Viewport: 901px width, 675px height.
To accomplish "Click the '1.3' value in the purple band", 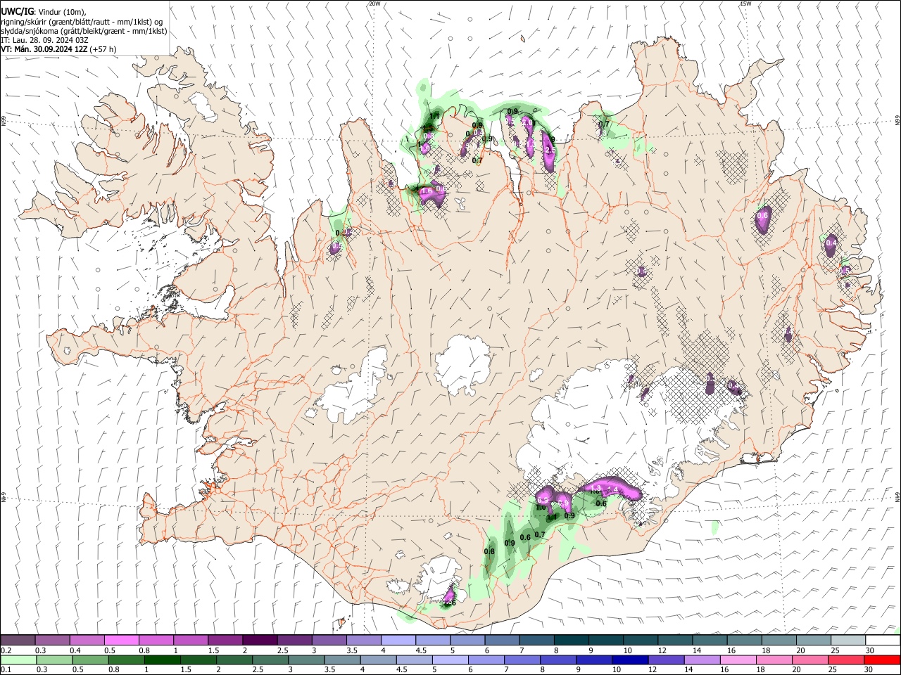I will [595, 488].
